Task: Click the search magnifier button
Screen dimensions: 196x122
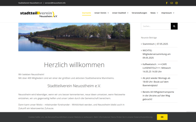Action: tap(174, 26)
